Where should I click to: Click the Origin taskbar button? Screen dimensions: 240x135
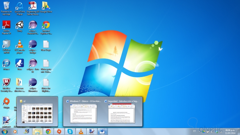[x=59, y=132]
